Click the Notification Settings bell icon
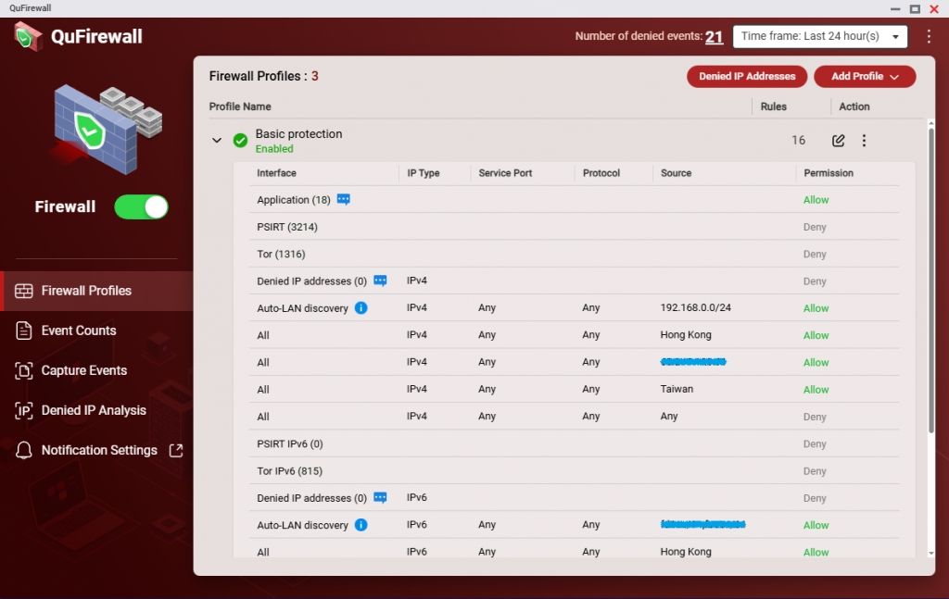 pos(23,450)
